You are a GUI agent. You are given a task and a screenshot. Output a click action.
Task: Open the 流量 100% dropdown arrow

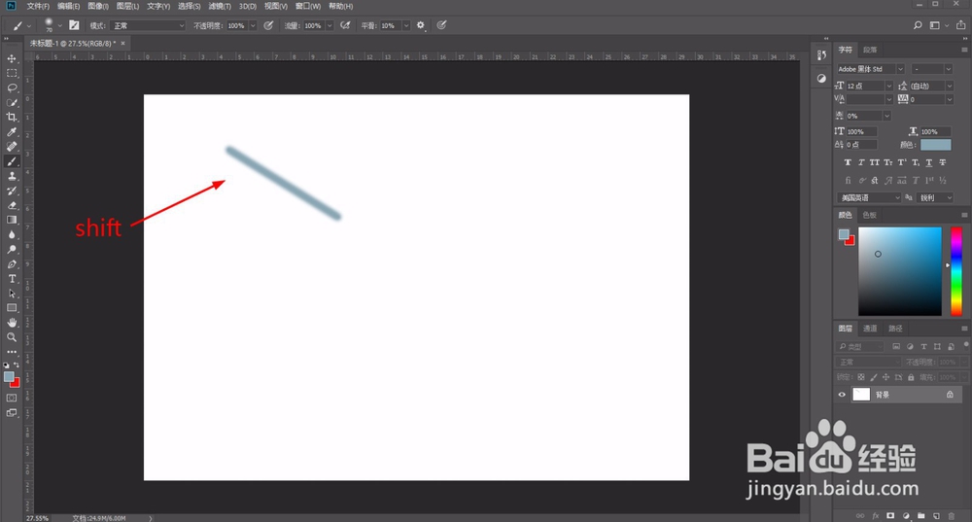330,25
